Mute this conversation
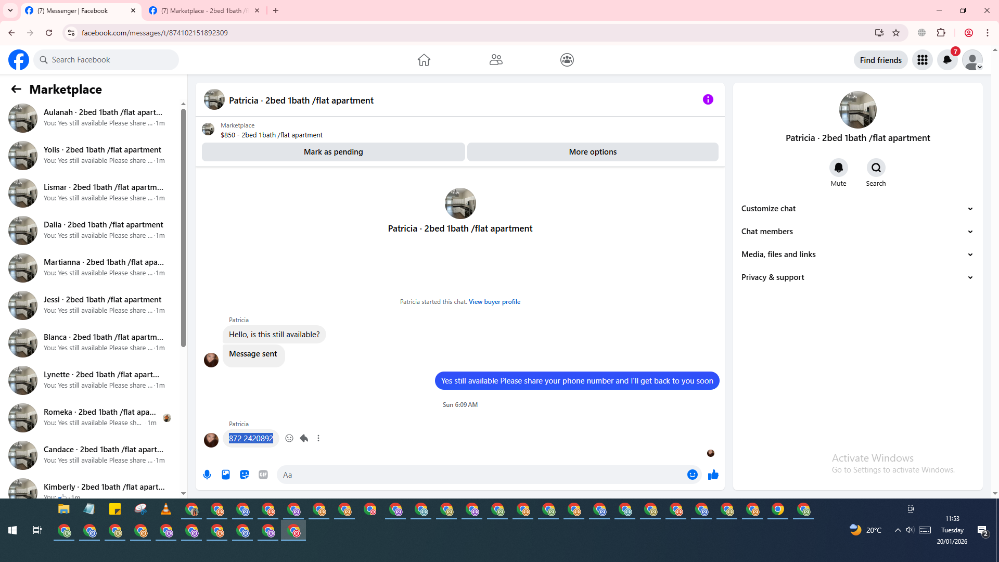This screenshot has width=999, height=562. [838, 168]
